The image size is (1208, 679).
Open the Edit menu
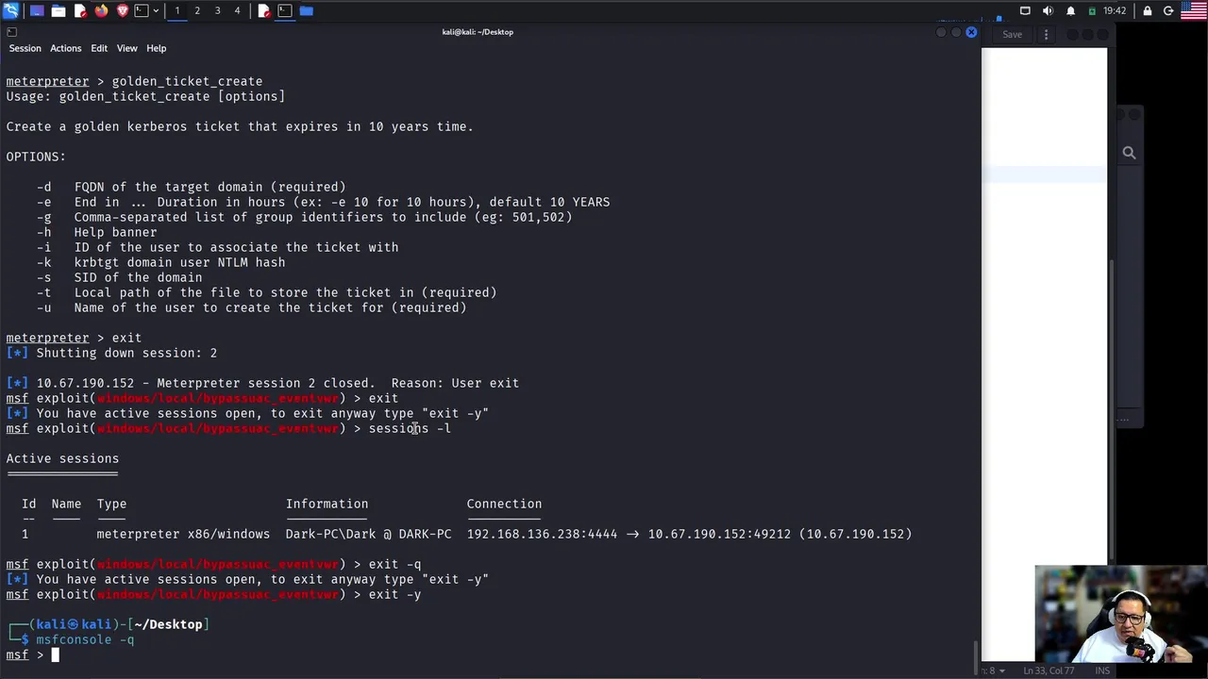(x=99, y=48)
